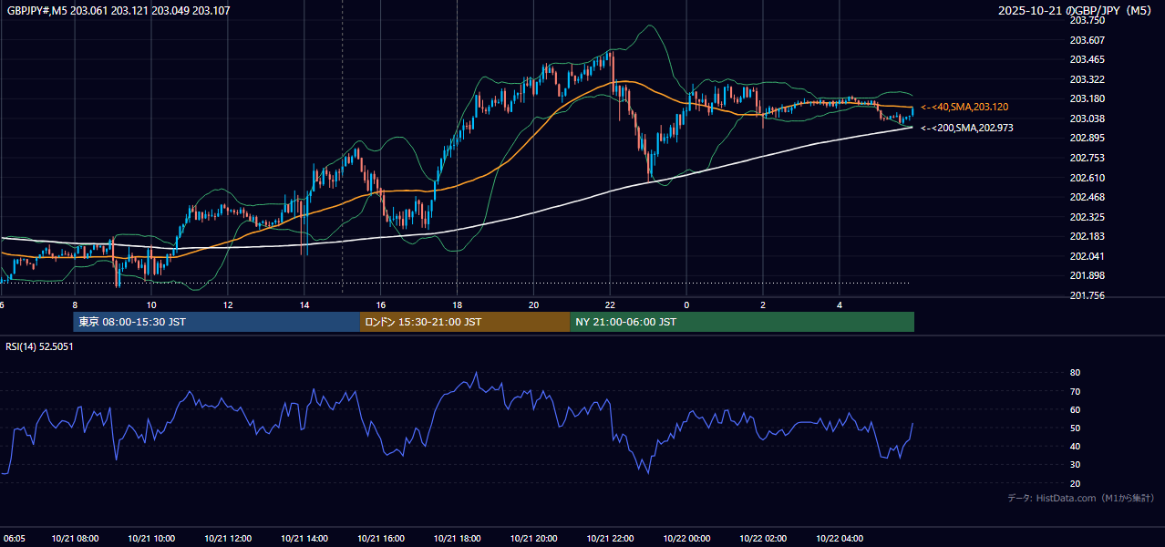Image resolution: width=1165 pixels, height=547 pixels.
Task: Click the HistData.com data source credit
Action: pyautogui.click(x=1082, y=498)
